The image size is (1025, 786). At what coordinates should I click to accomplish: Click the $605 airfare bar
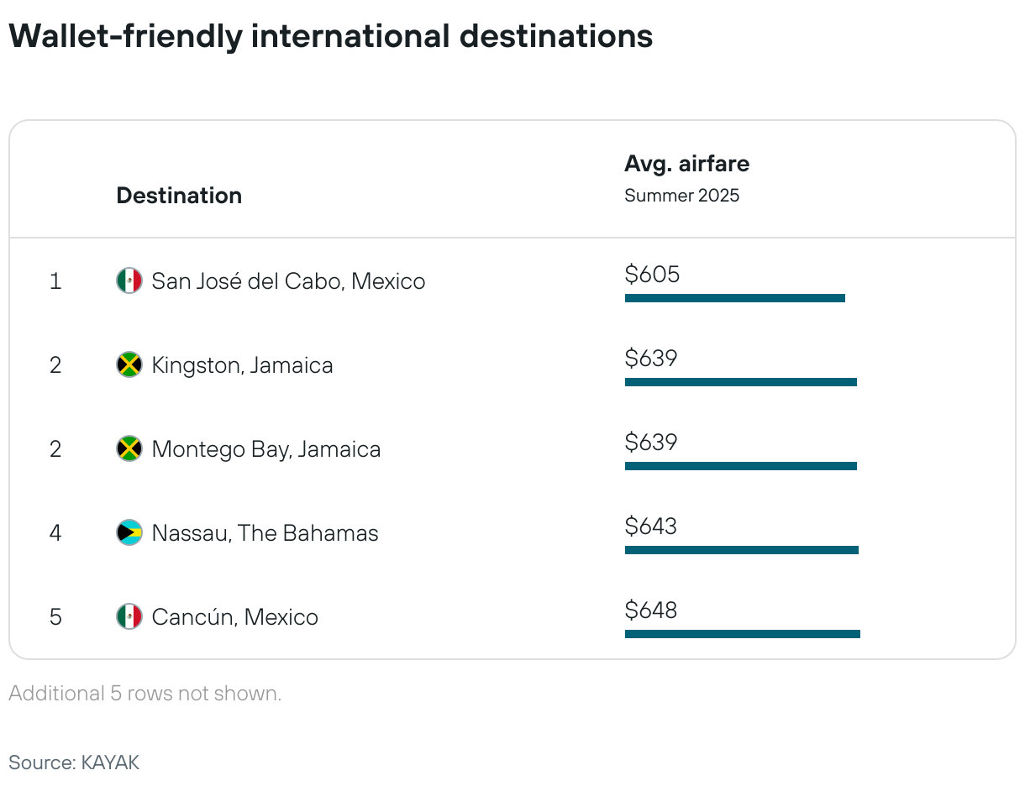[735, 298]
